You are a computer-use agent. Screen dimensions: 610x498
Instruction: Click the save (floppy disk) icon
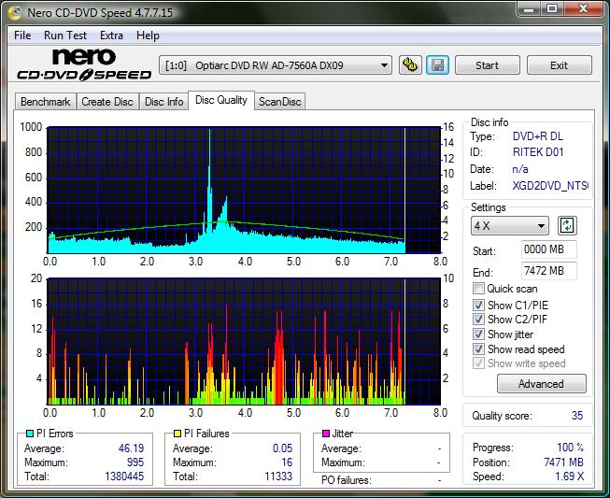pos(437,65)
